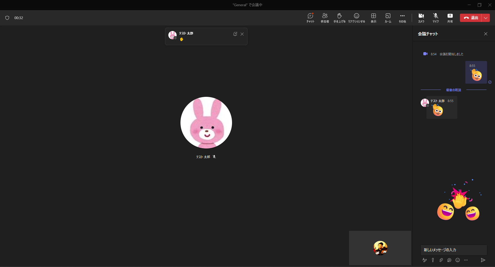The width and height of the screenshot is (495, 267).
Task: Open the text format icon in chat
Action: [425, 260]
